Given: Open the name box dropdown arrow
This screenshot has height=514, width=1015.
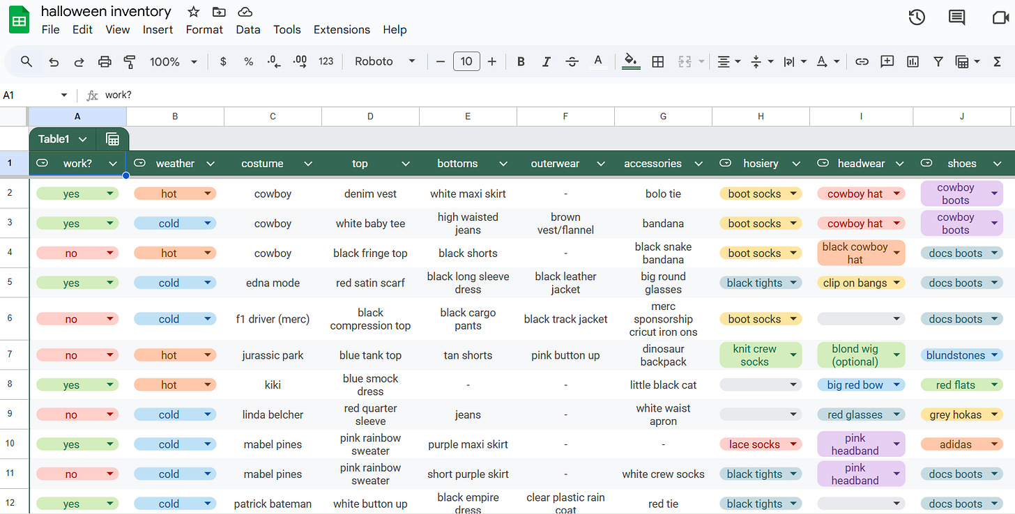Looking at the screenshot, I should (x=64, y=95).
